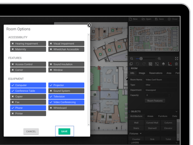Open the Architecture objects tab
The image size is (193, 145).
click(136, 116)
